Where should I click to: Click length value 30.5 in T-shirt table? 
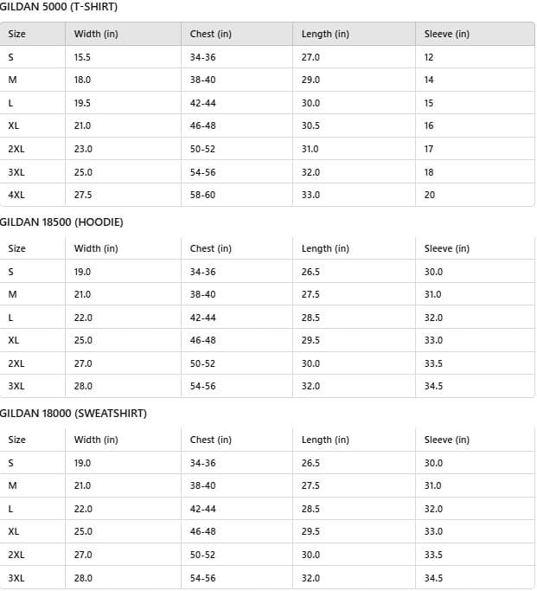click(x=310, y=125)
